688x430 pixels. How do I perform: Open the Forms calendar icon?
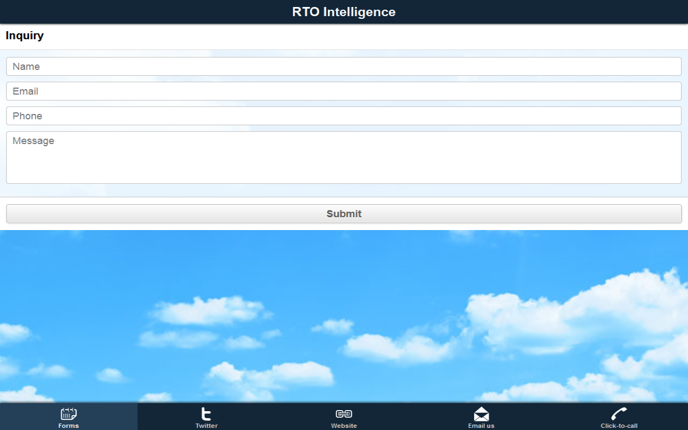coord(69,414)
